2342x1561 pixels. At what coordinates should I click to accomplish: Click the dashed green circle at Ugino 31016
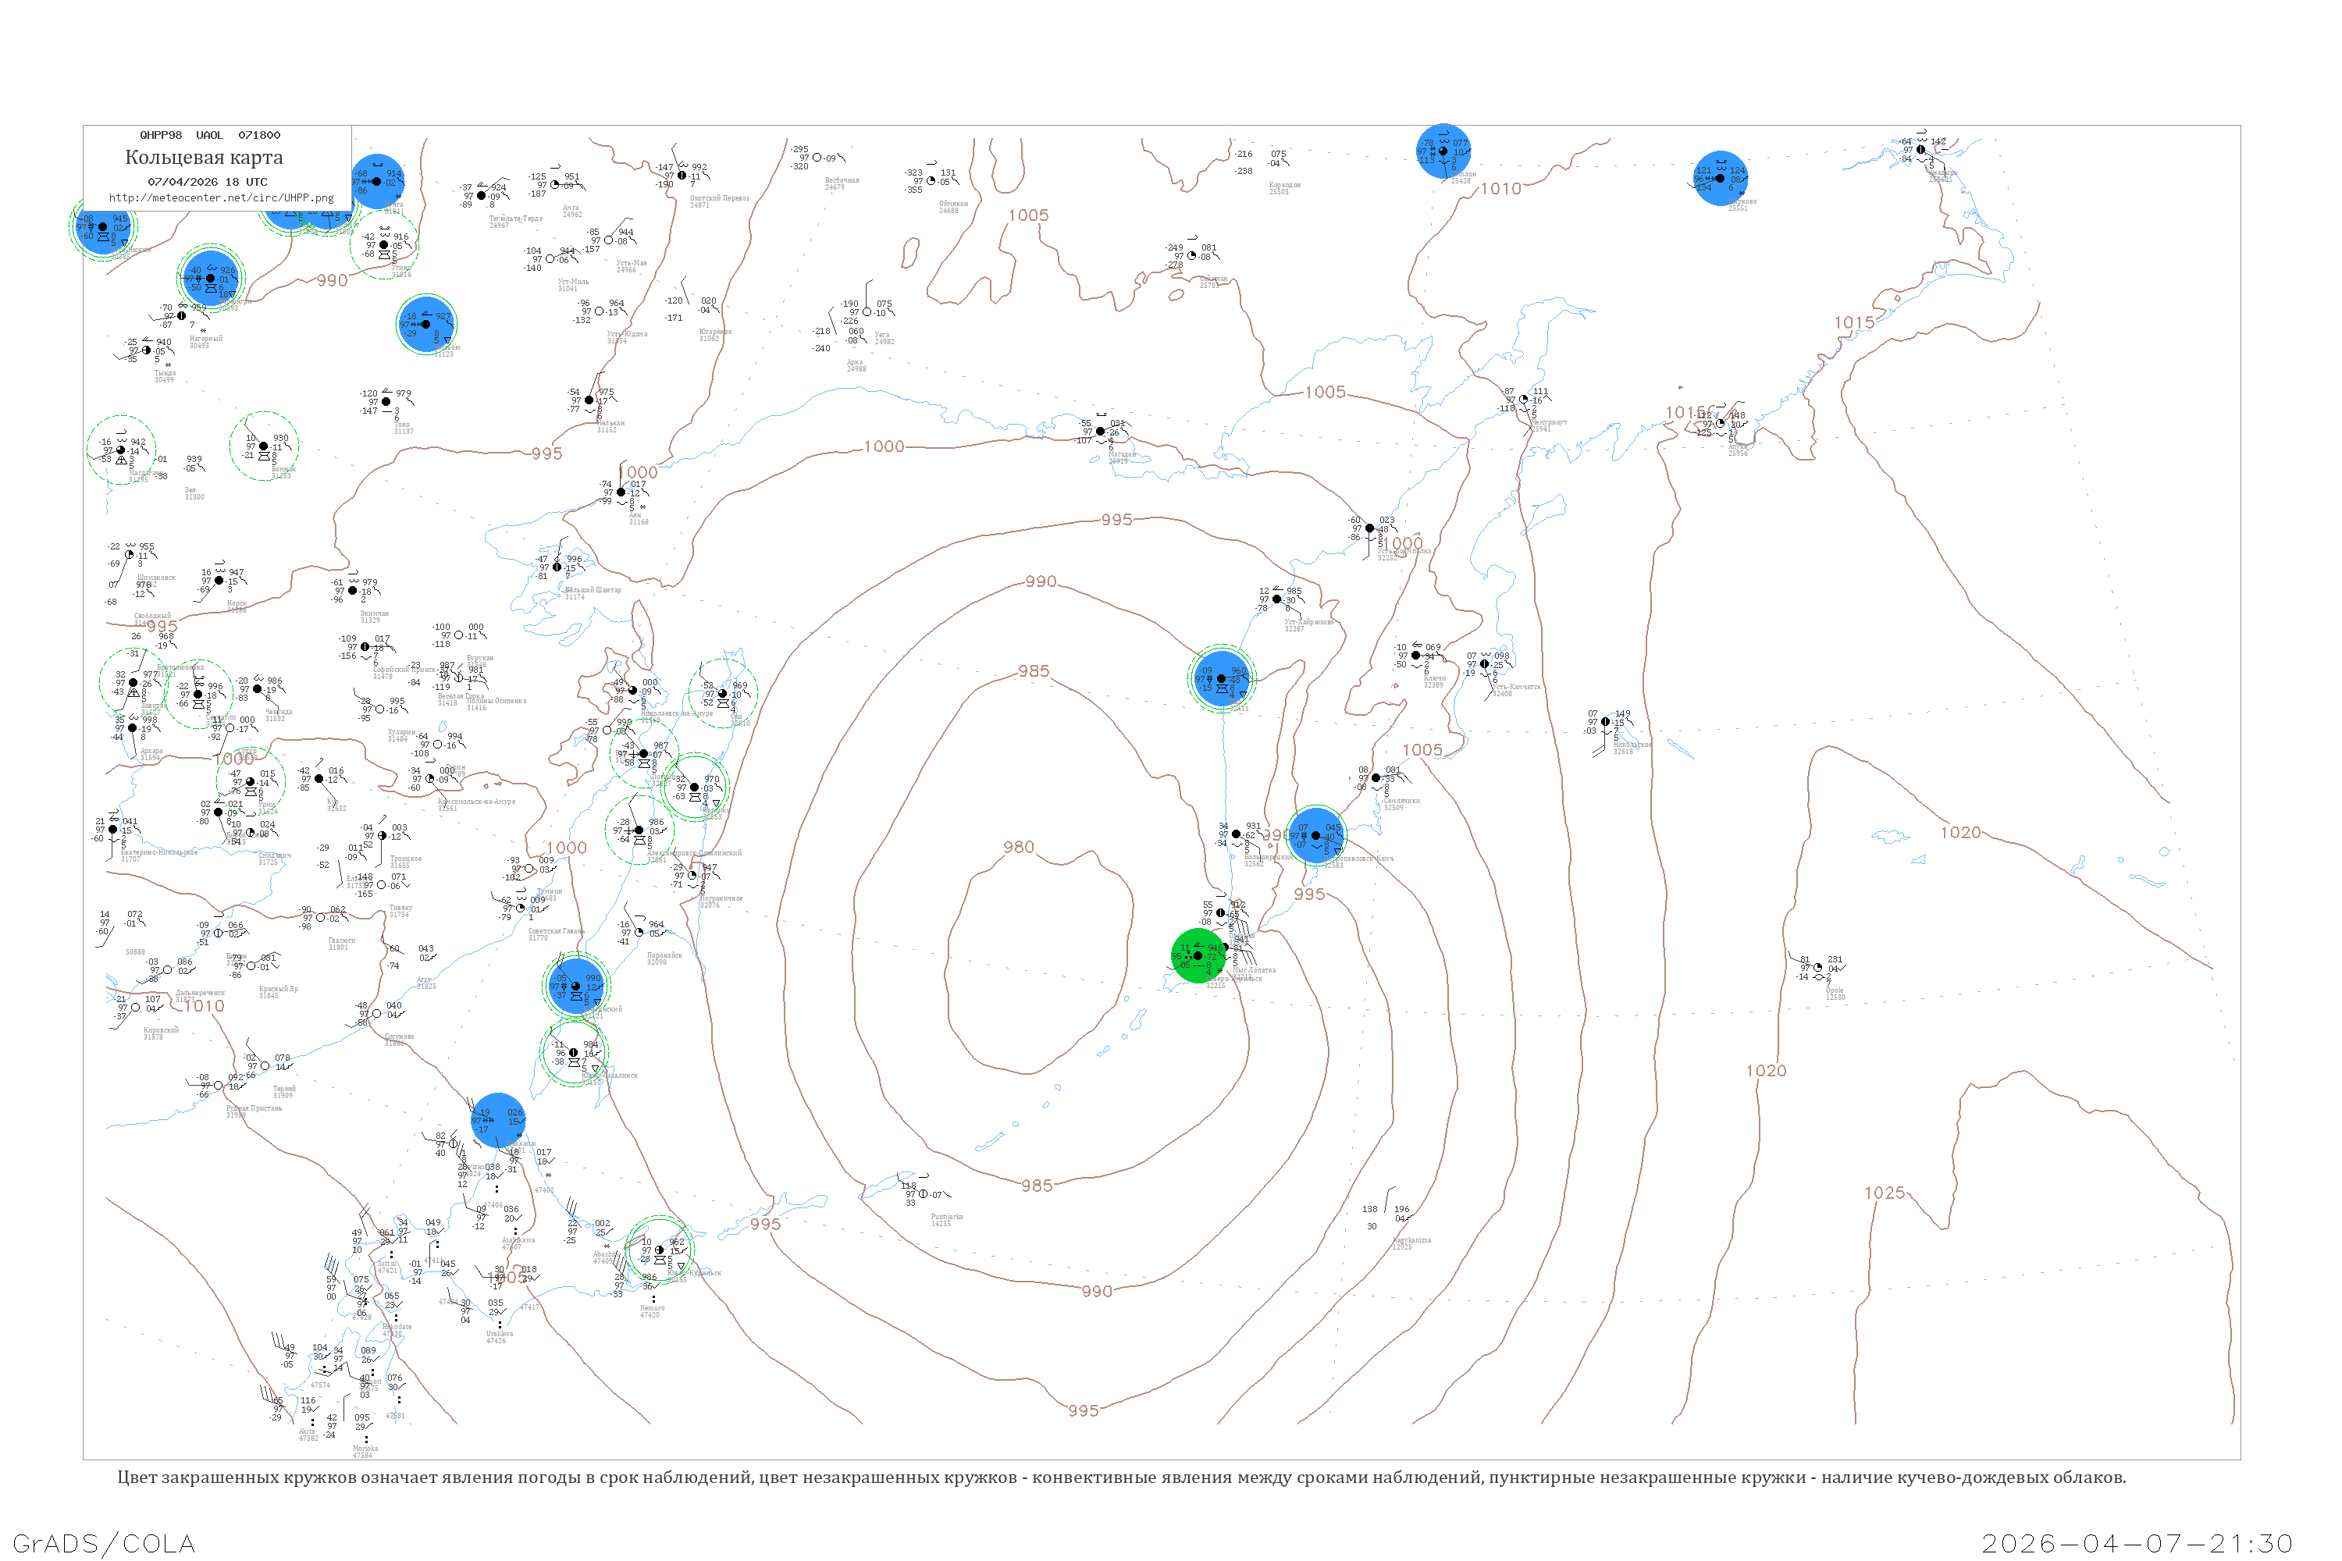tap(384, 245)
